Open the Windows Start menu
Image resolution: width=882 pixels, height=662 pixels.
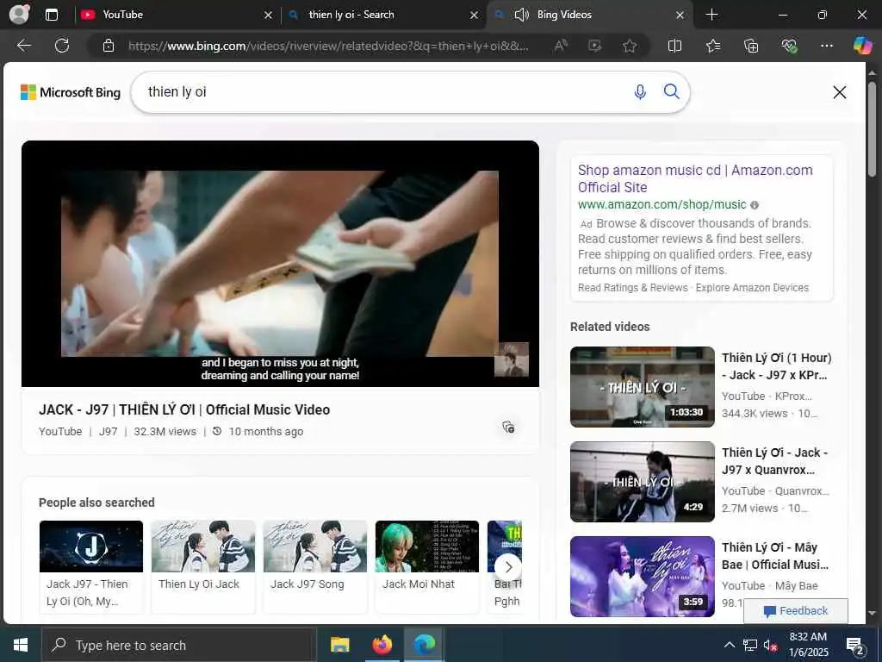pos(21,645)
